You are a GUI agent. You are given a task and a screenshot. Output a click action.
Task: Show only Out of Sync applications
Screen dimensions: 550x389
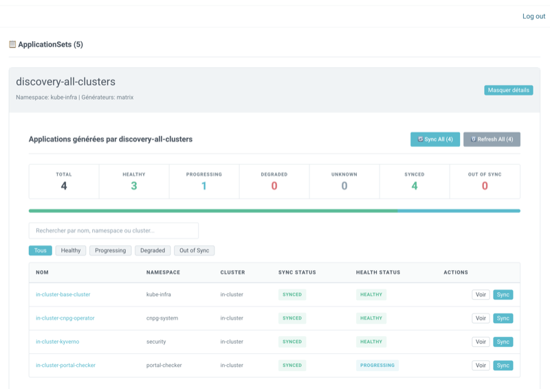[x=194, y=251]
